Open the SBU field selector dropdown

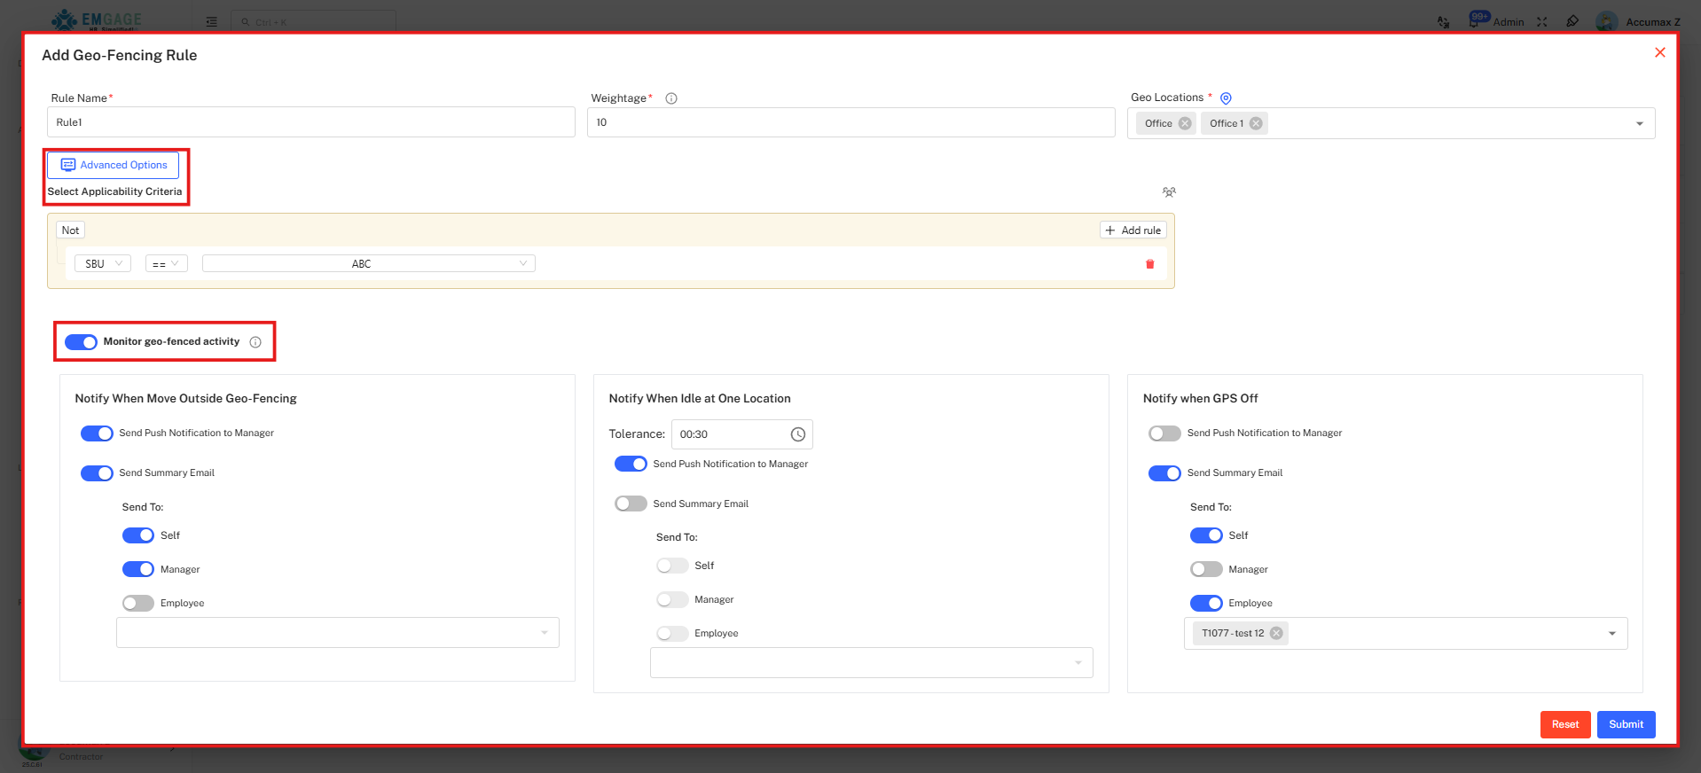pos(103,264)
